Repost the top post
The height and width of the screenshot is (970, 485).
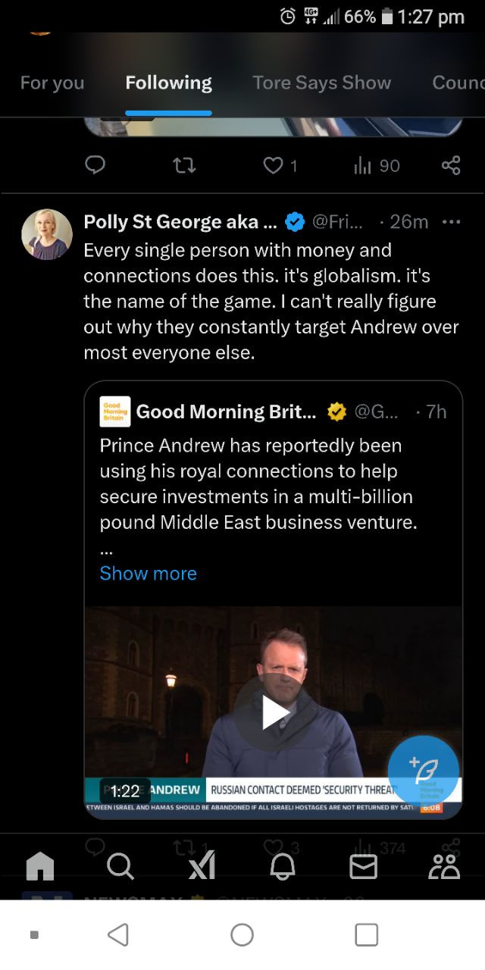click(x=184, y=166)
